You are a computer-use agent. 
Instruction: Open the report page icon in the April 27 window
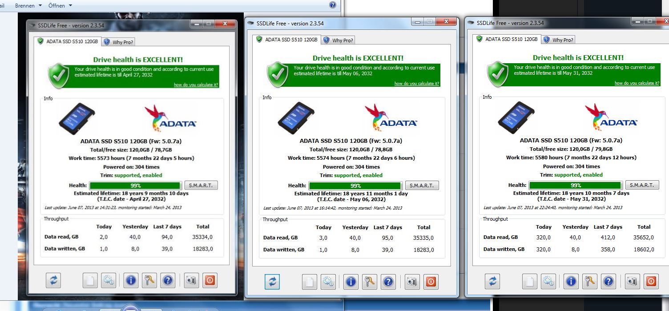pyautogui.click(x=90, y=280)
